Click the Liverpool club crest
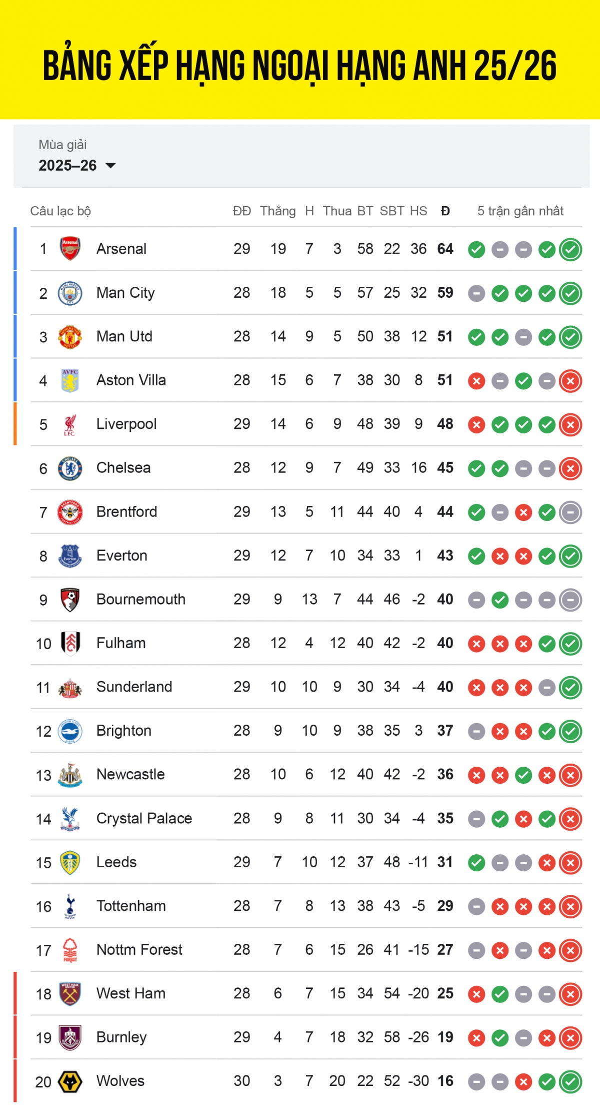This screenshot has width=600, height=1112. 70,424
